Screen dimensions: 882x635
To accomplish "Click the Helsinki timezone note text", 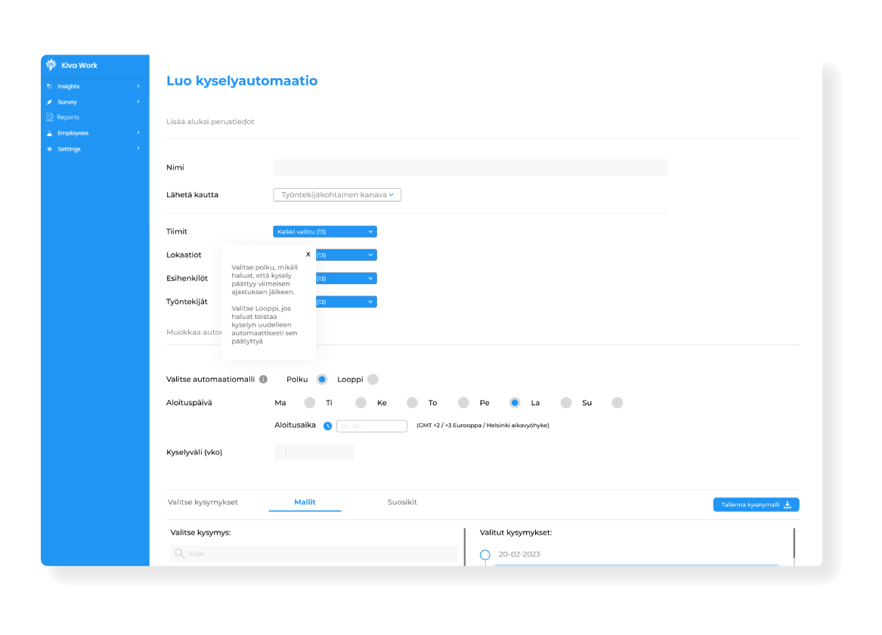I will coord(483,425).
